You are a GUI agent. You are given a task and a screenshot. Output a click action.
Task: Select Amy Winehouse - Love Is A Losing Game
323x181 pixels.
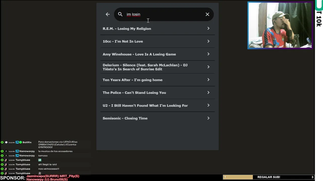(157, 54)
